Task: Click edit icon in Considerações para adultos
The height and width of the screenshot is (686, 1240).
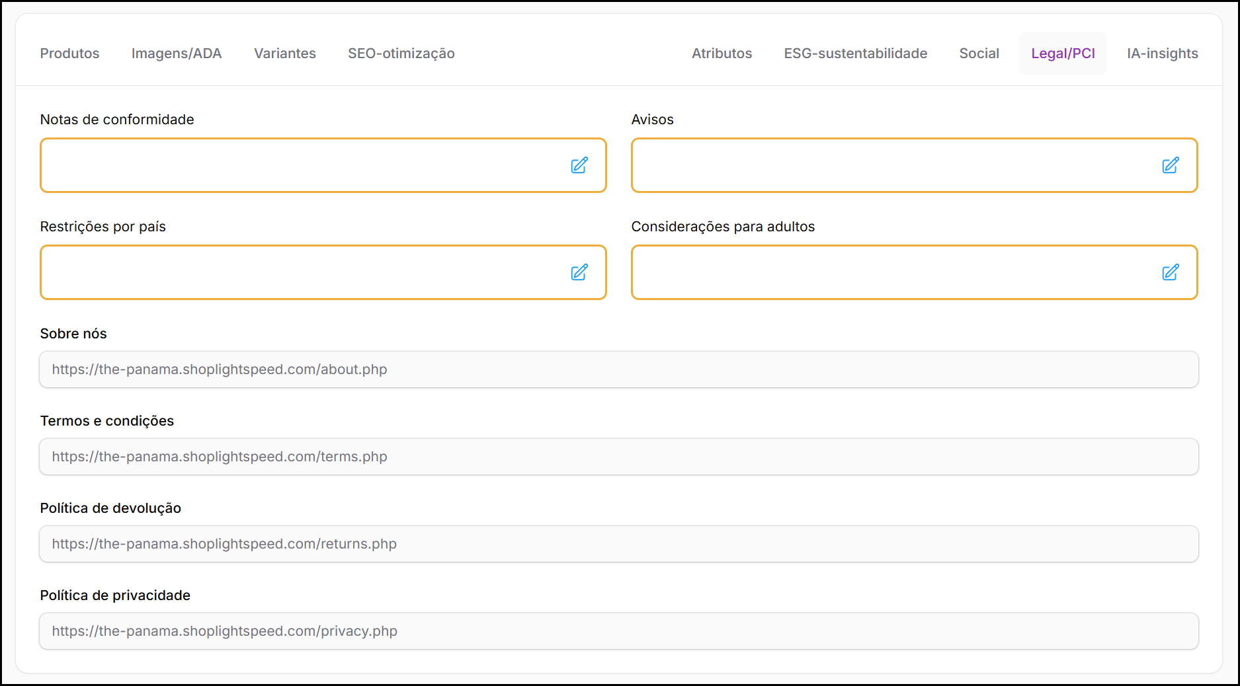Action: (x=1170, y=272)
